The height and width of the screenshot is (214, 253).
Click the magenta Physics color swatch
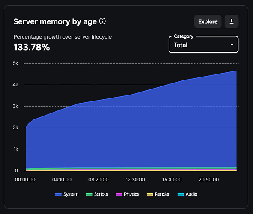[119, 194]
